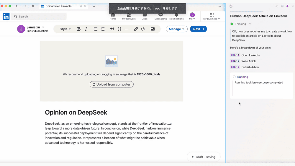Click the purple pin icon in assistant panel

287,6
